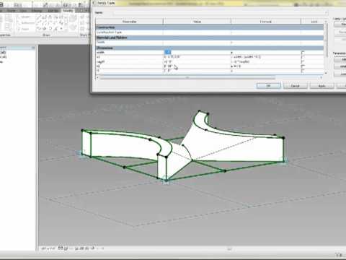Click the vertical scrollbar thumb of parameter table
Image resolution: width=346 pixels, height=260 pixels.
326,40
